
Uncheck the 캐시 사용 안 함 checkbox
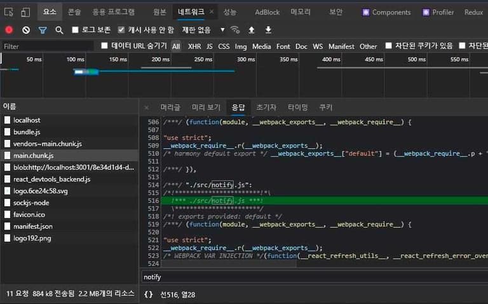tap(121, 30)
